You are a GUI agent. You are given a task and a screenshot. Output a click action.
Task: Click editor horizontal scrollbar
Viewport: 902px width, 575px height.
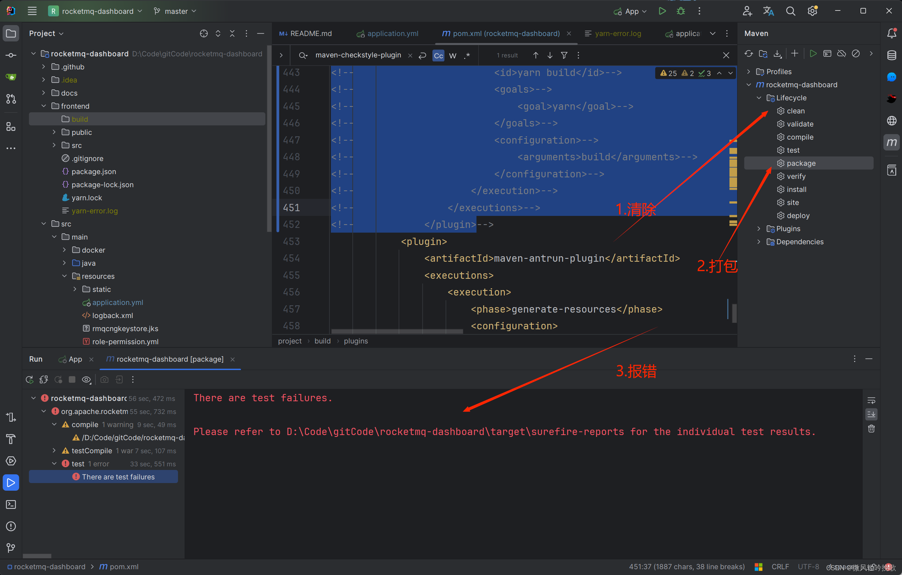pos(397,331)
